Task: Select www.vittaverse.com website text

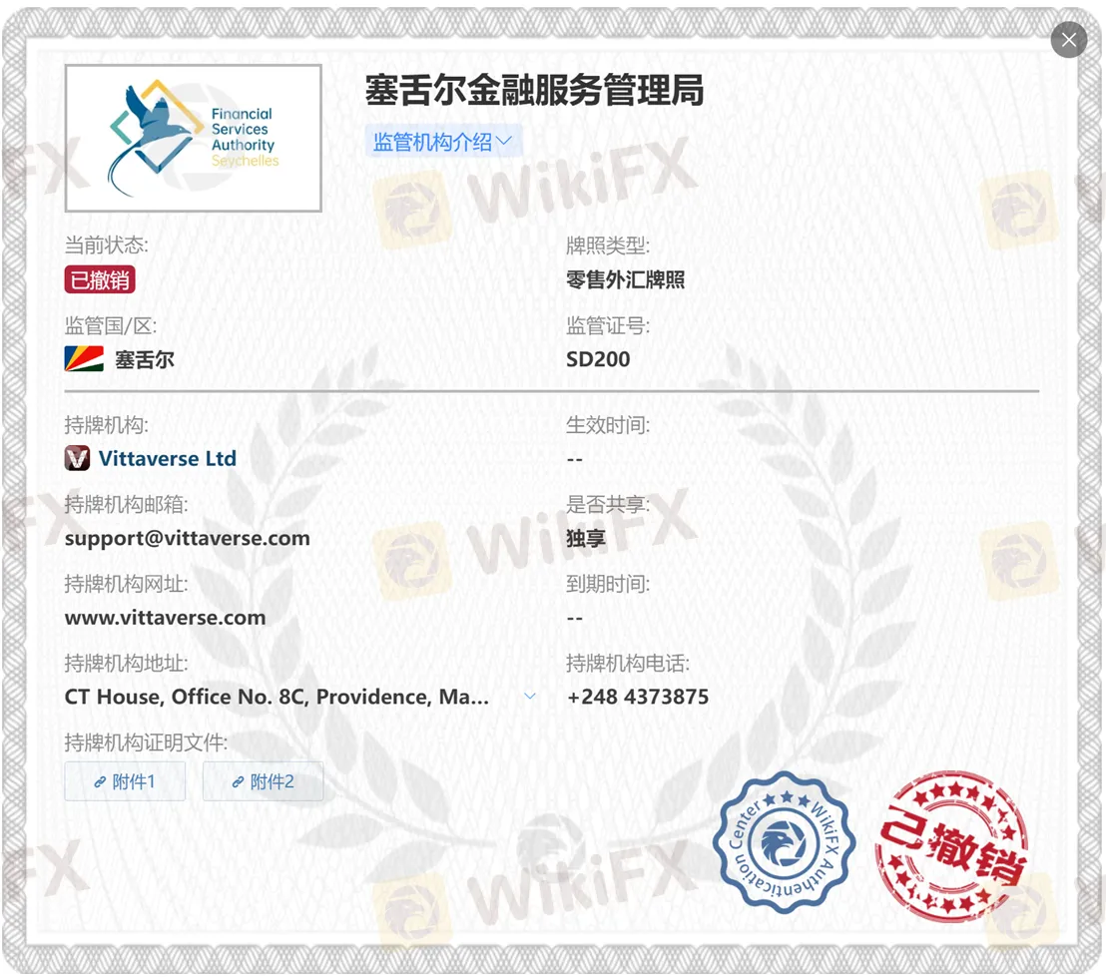Action: [166, 618]
